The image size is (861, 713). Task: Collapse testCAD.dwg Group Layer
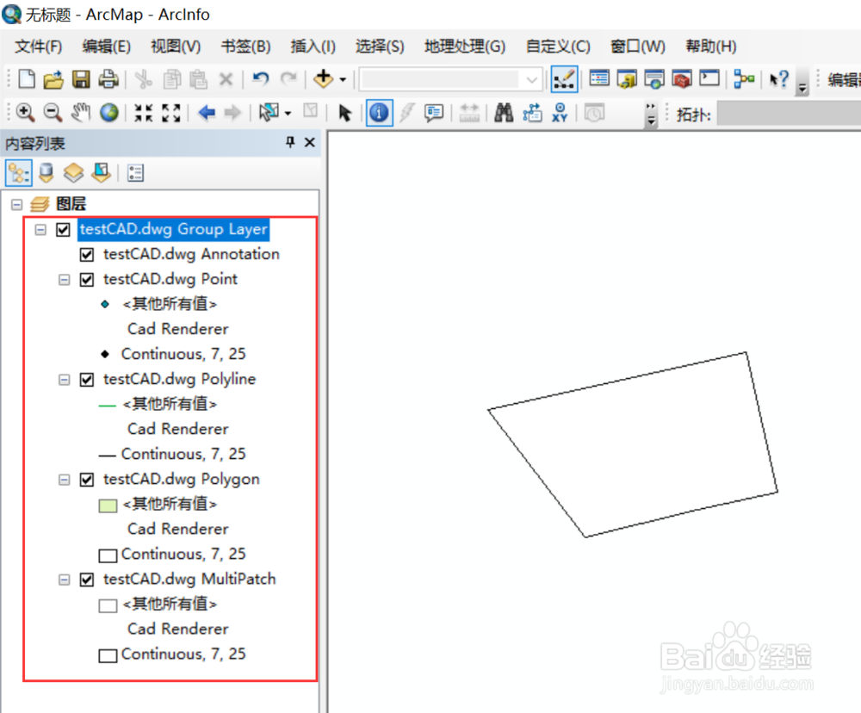40,230
